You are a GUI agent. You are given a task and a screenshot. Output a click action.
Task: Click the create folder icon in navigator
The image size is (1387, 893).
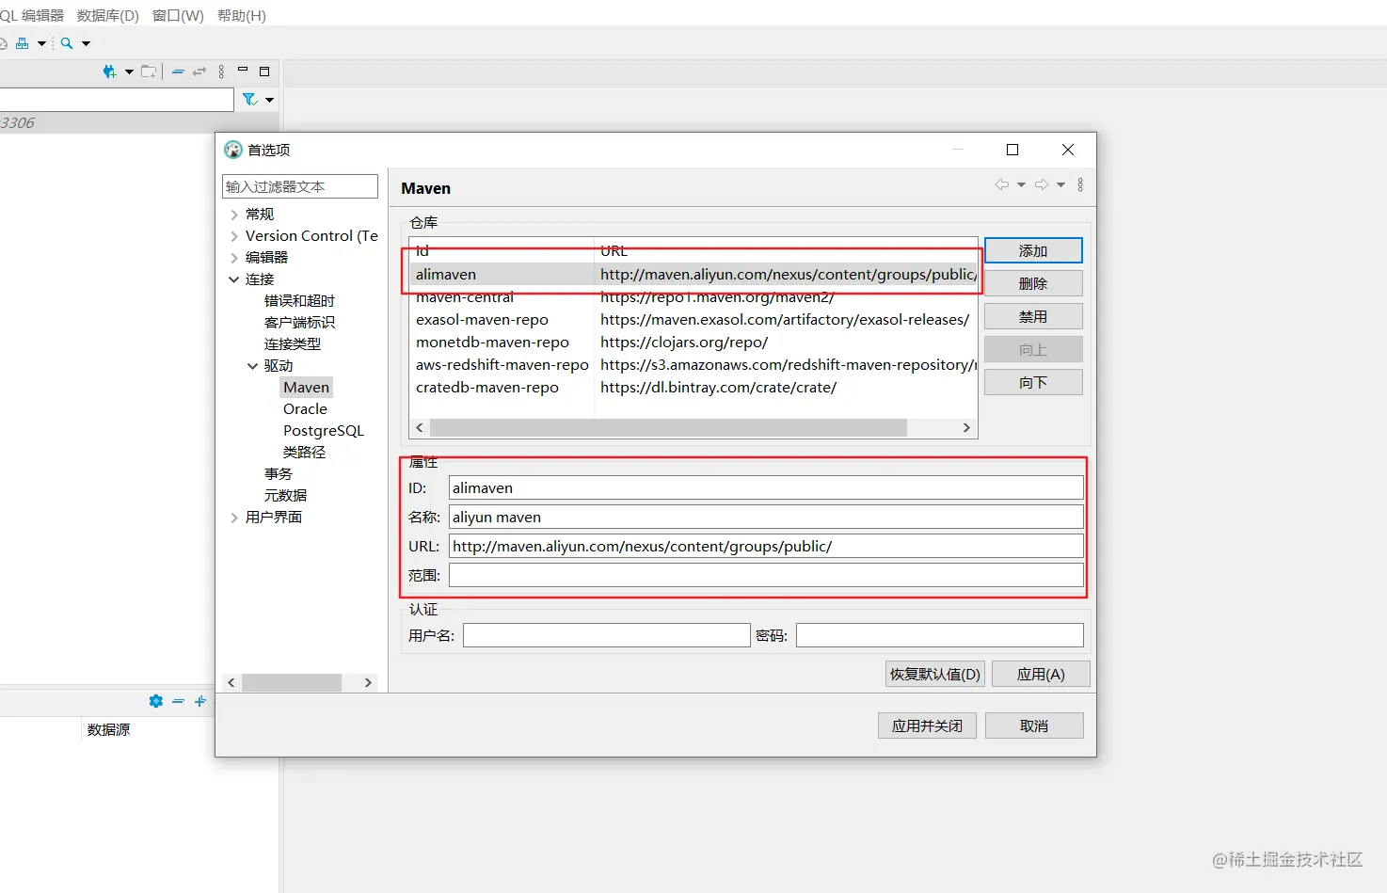[x=149, y=72]
